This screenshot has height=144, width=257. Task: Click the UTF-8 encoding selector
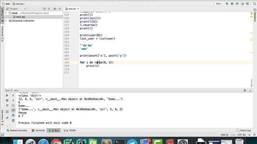[242, 135]
